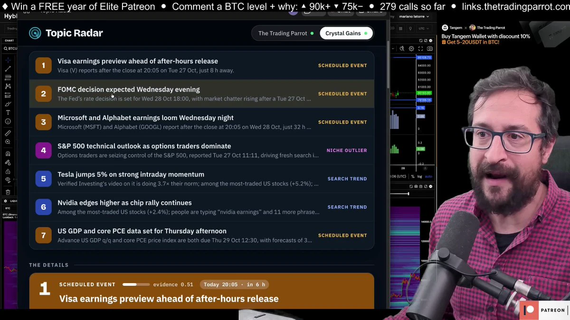
Task: Click SCHEDULED EVENT label on Visa row
Action: pos(342,65)
